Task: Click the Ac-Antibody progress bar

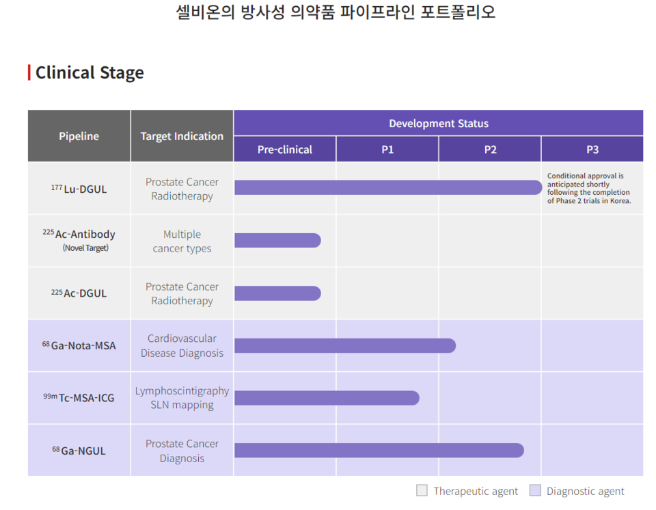Action: coord(277,241)
